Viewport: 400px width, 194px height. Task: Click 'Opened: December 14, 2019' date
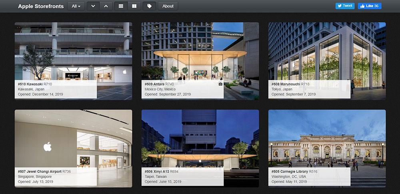pos(40,94)
